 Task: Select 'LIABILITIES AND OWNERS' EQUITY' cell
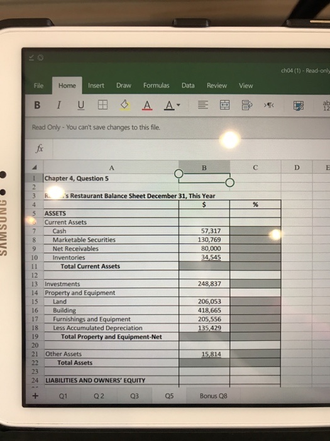[x=111, y=381]
